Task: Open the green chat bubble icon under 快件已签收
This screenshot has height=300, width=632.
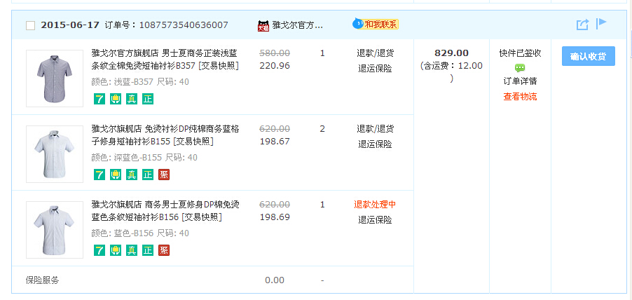Action: (520, 68)
